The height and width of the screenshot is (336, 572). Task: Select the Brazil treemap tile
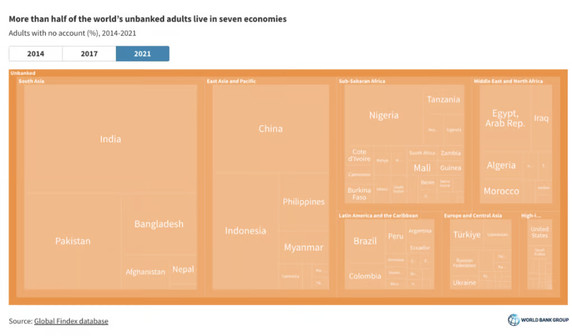(x=365, y=241)
